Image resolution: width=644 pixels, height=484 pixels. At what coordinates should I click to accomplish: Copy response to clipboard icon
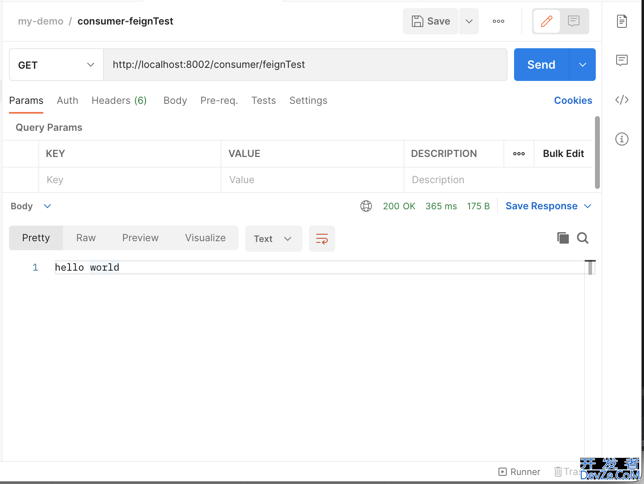563,238
